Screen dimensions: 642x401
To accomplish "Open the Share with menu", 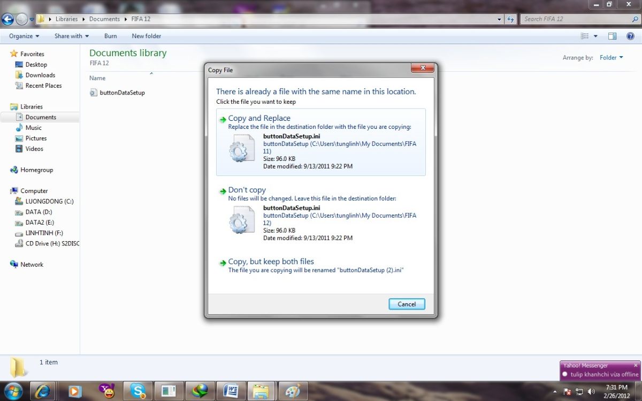I will (x=71, y=36).
